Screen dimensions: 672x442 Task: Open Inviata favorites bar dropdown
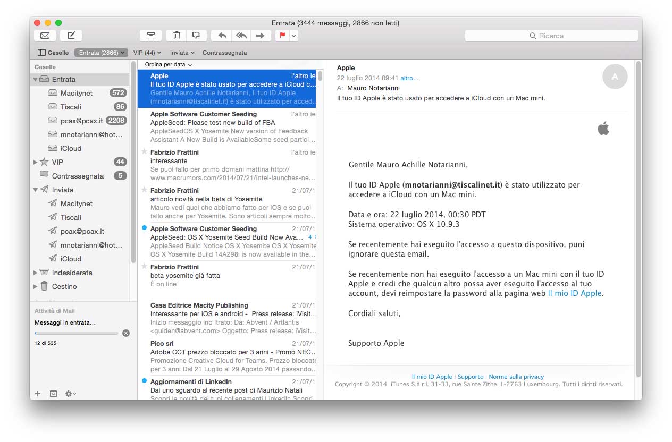(182, 53)
